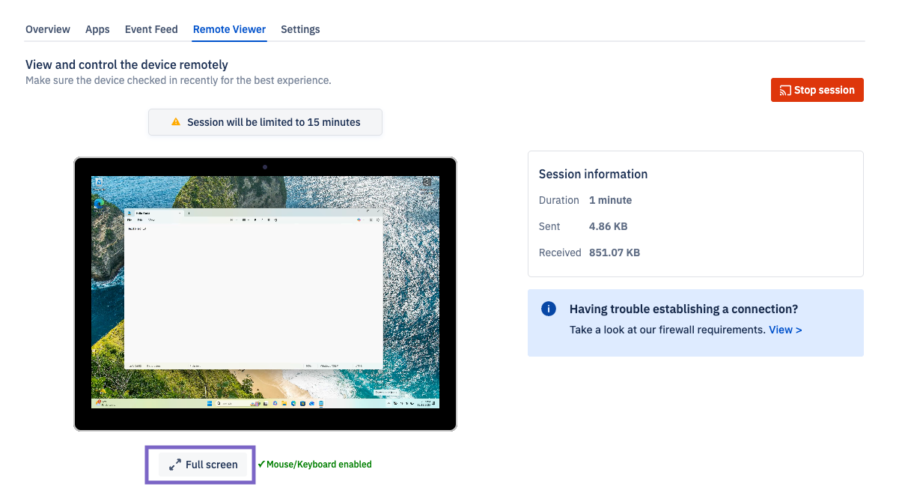This screenshot has height=490, width=899.
Task: Open firewall requirements via the View link
Action: [x=784, y=329]
